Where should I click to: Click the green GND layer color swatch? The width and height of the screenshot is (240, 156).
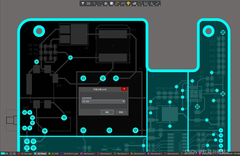pos(49,154)
